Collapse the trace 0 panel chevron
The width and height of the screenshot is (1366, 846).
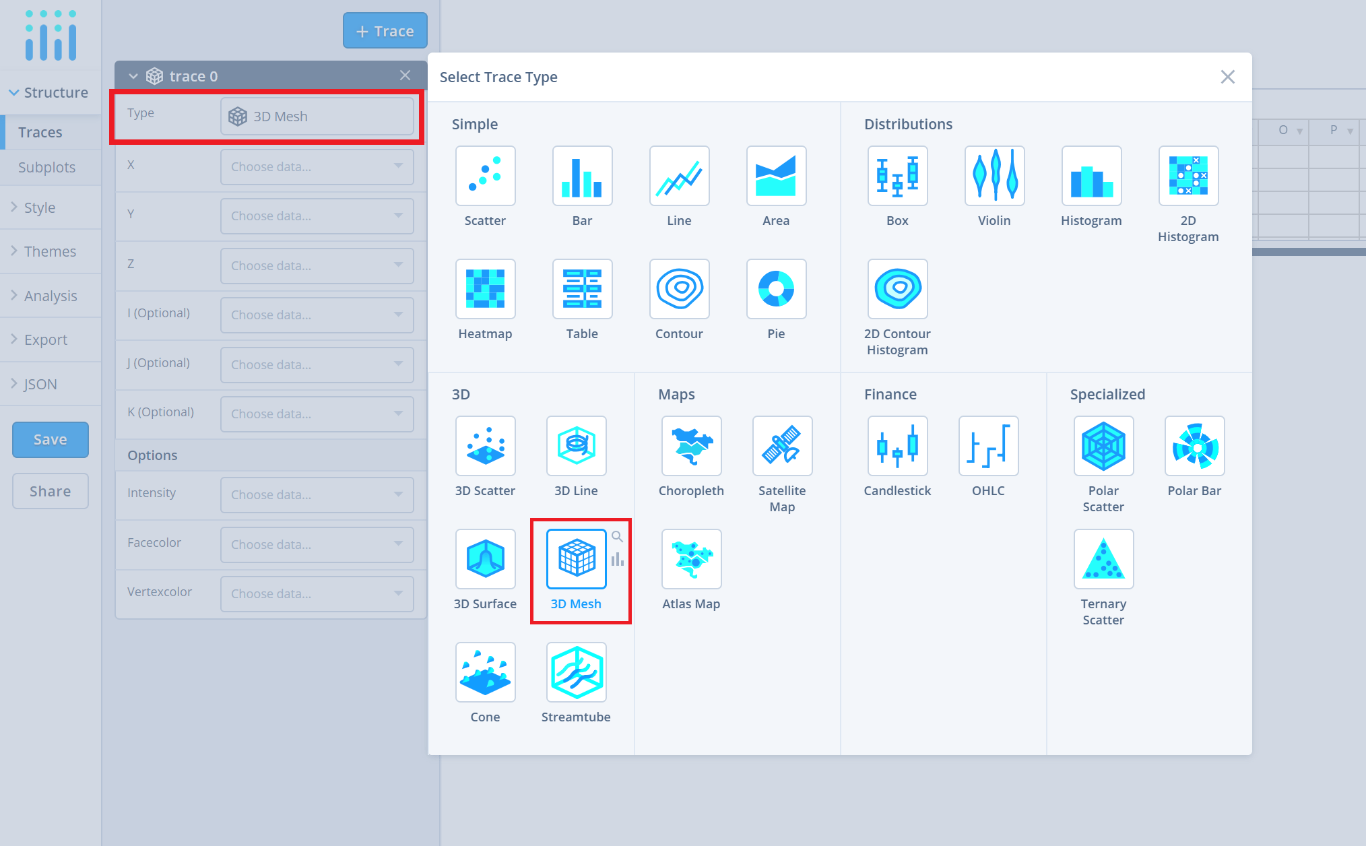tap(133, 76)
